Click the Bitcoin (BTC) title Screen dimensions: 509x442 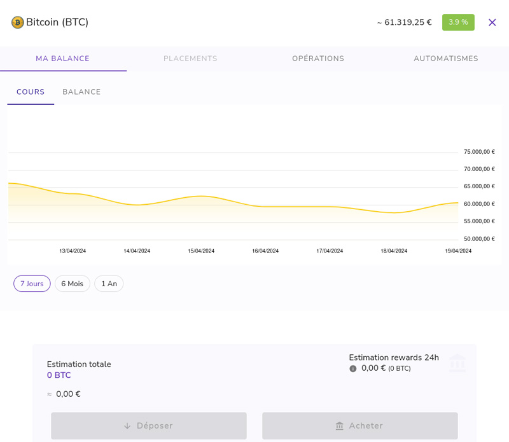tap(57, 22)
